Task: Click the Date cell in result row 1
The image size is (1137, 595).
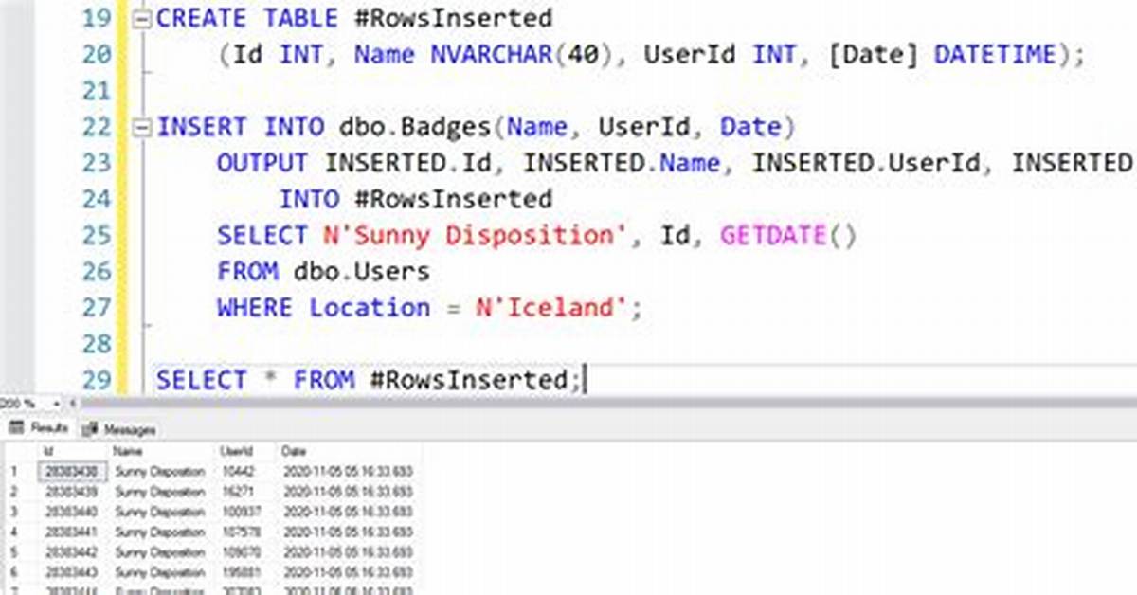Action: [x=348, y=471]
